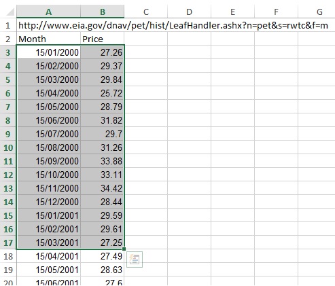The image size is (335, 286).
Task: Click the Price header cell
Action: [x=103, y=39]
